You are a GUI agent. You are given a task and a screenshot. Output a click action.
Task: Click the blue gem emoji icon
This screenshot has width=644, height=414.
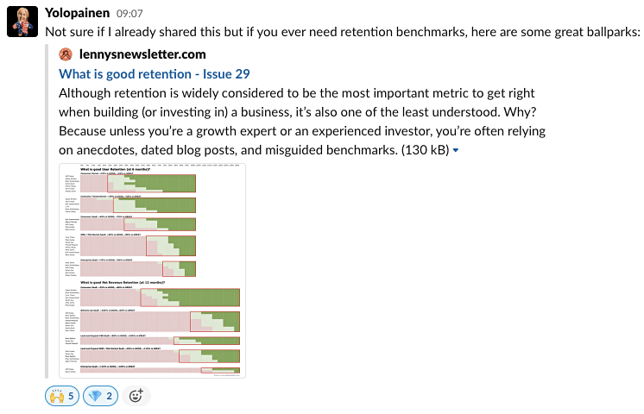tap(95, 397)
